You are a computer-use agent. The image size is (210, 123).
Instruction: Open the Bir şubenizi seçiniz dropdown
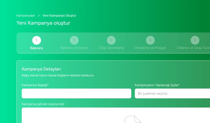(172, 93)
